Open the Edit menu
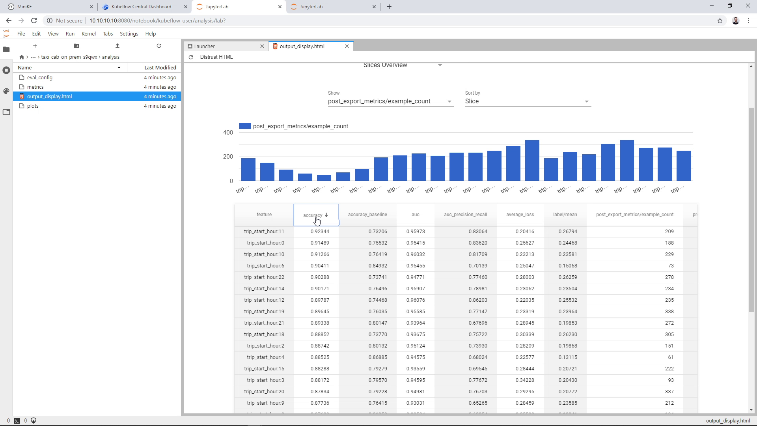Image resolution: width=757 pixels, height=426 pixels. [x=36, y=34]
